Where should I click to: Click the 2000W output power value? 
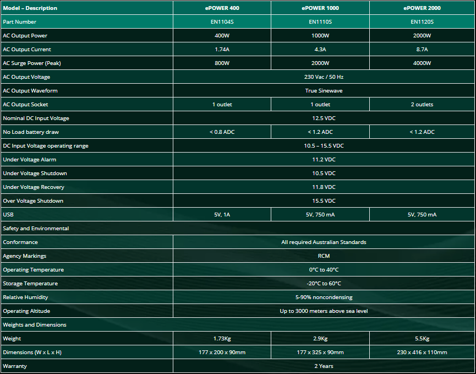[422, 35]
